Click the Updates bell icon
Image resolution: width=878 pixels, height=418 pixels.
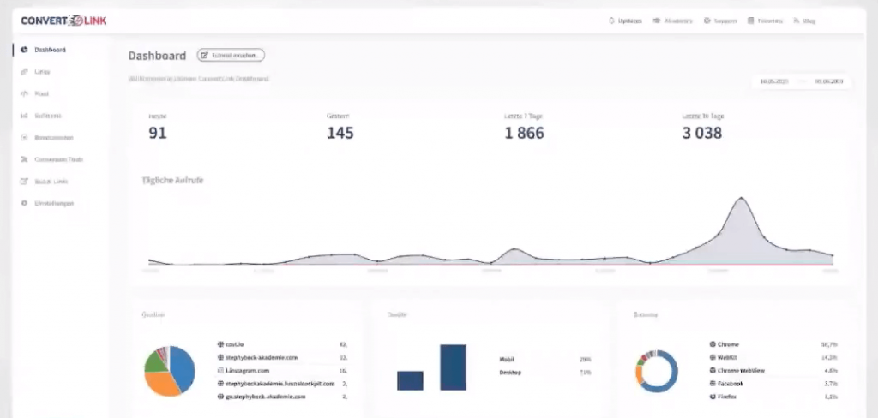pyautogui.click(x=611, y=21)
